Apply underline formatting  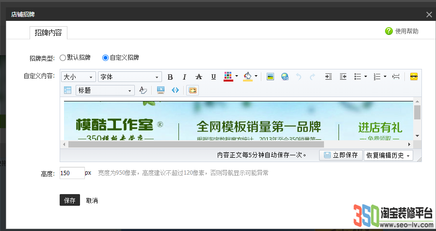click(x=213, y=77)
